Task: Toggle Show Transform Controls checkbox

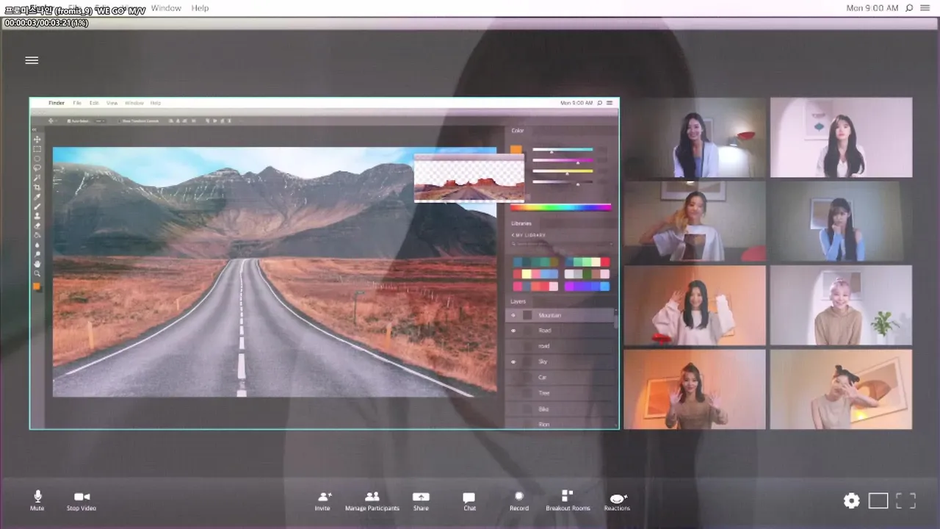Action: (x=119, y=120)
